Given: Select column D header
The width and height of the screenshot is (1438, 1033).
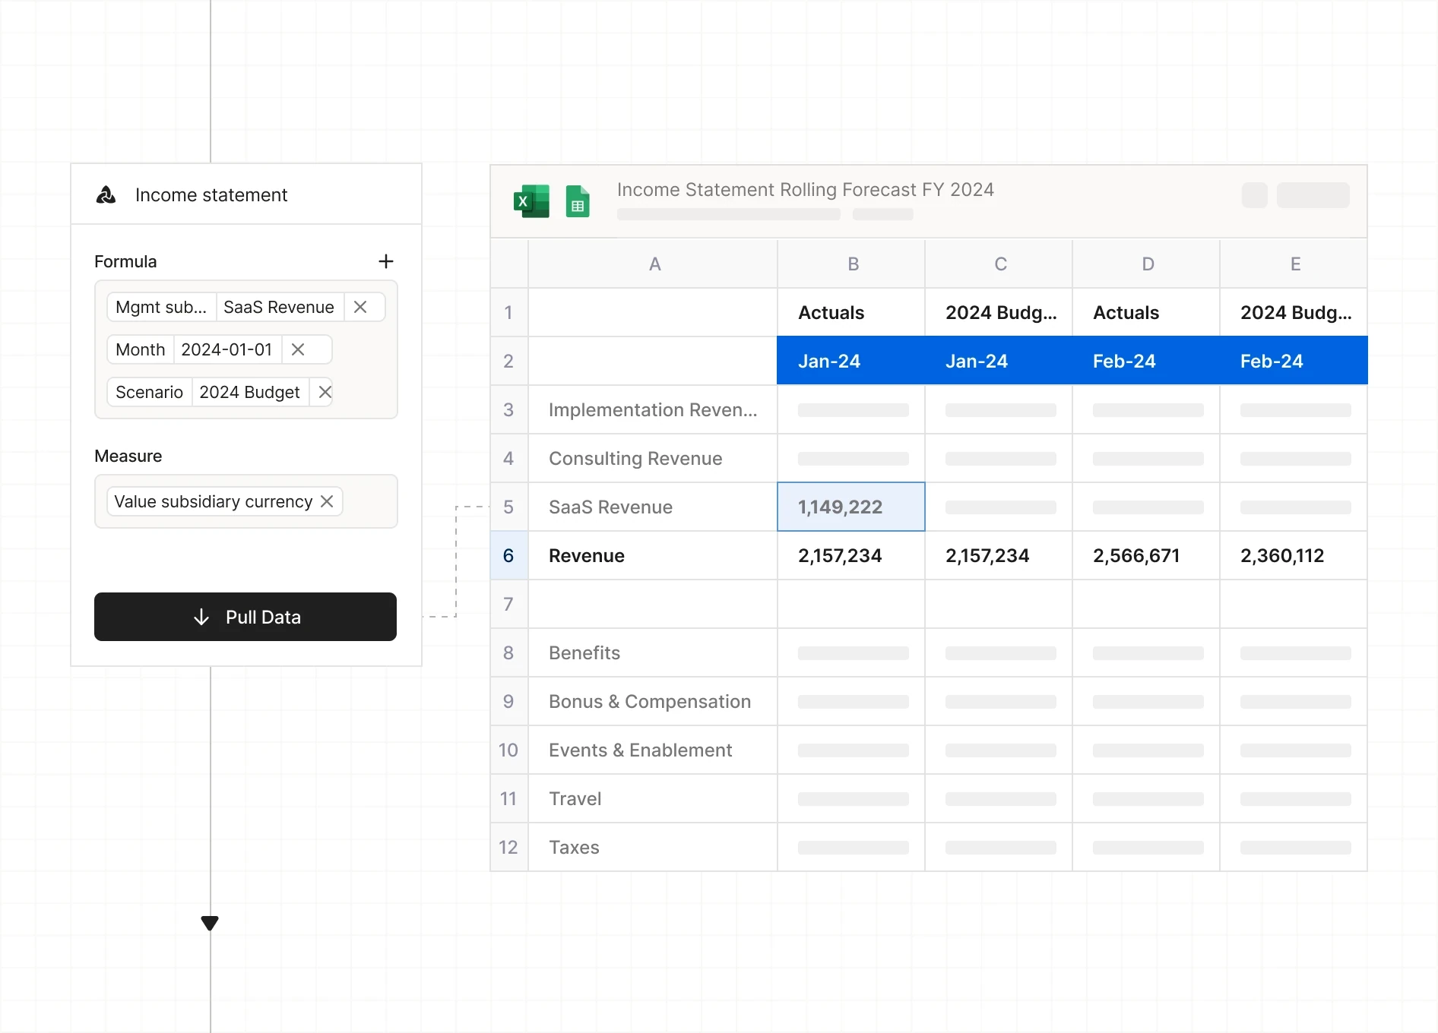Looking at the screenshot, I should pyautogui.click(x=1147, y=264).
